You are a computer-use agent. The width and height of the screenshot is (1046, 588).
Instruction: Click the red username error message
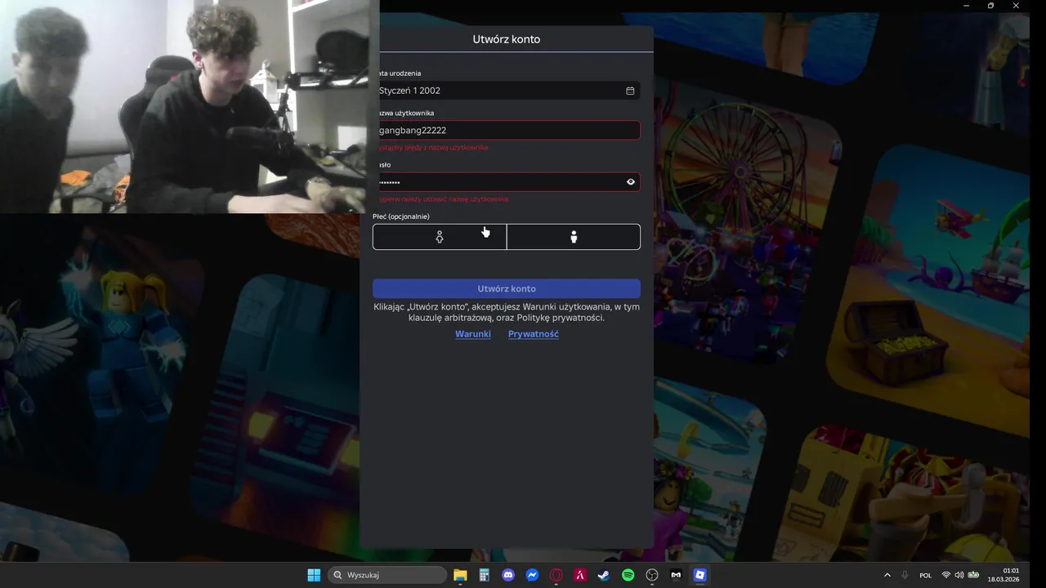433,148
